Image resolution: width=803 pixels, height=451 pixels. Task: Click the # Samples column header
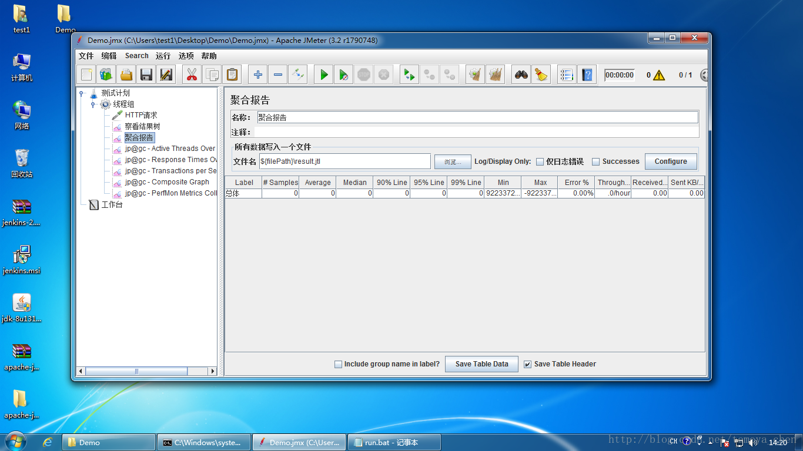[x=280, y=183]
